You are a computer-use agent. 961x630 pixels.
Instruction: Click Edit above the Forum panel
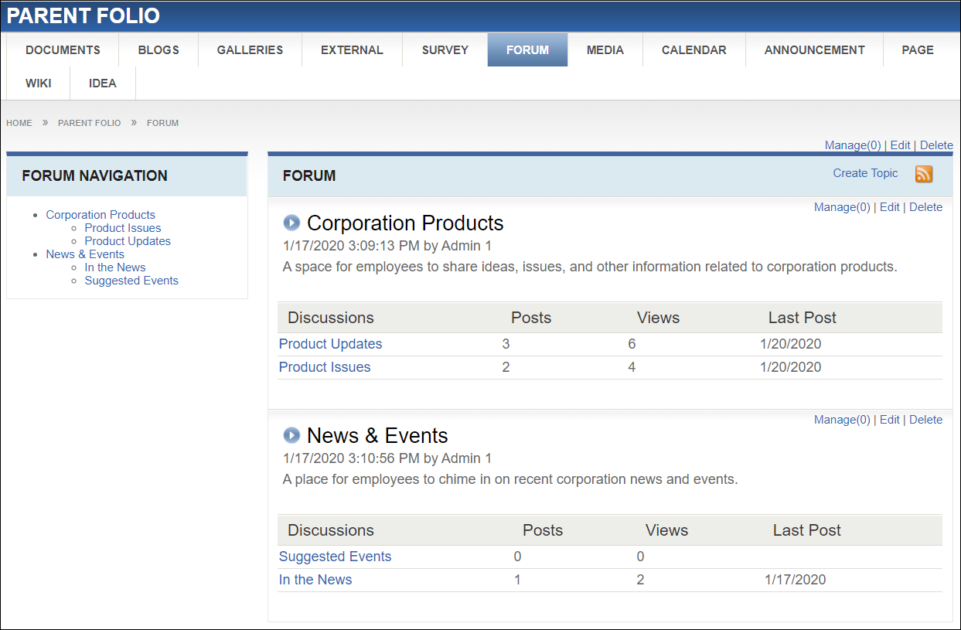click(900, 145)
